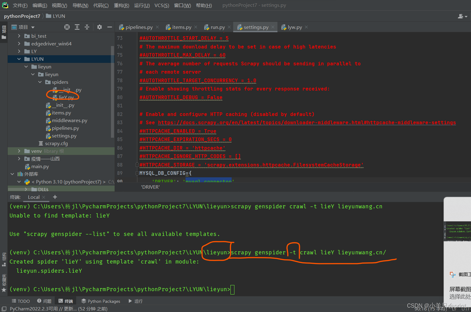471x312 pixels.
Task: Open the project panel settings gear
Action: click(x=99, y=27)
